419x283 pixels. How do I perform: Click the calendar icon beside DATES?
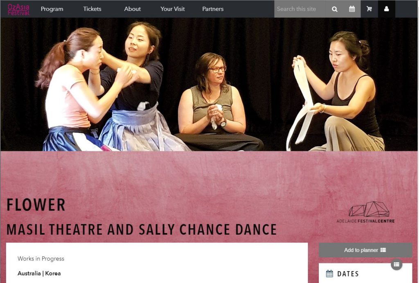click(x=329, y=274)
